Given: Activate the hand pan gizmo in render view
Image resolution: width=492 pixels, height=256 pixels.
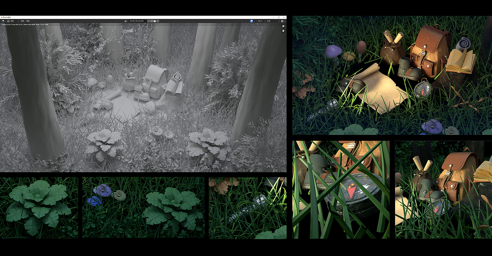Looking at the screenshot, I should point(283,30).
